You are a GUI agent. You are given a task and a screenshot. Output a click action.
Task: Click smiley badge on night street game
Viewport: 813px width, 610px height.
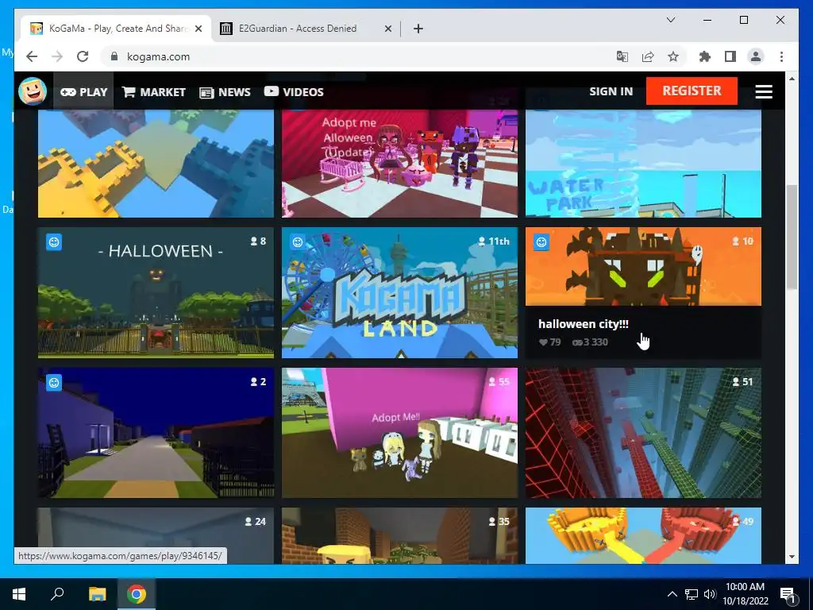tap(54, 383)
